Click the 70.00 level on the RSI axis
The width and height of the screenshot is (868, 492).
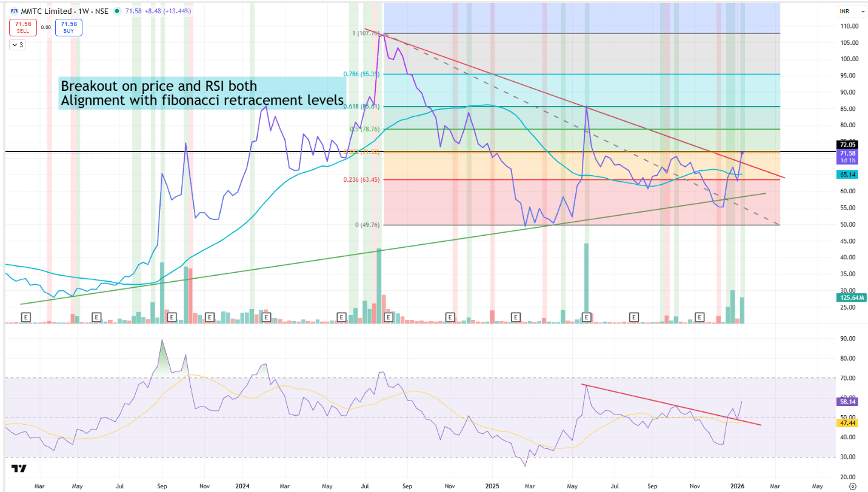tap(847, 378)
